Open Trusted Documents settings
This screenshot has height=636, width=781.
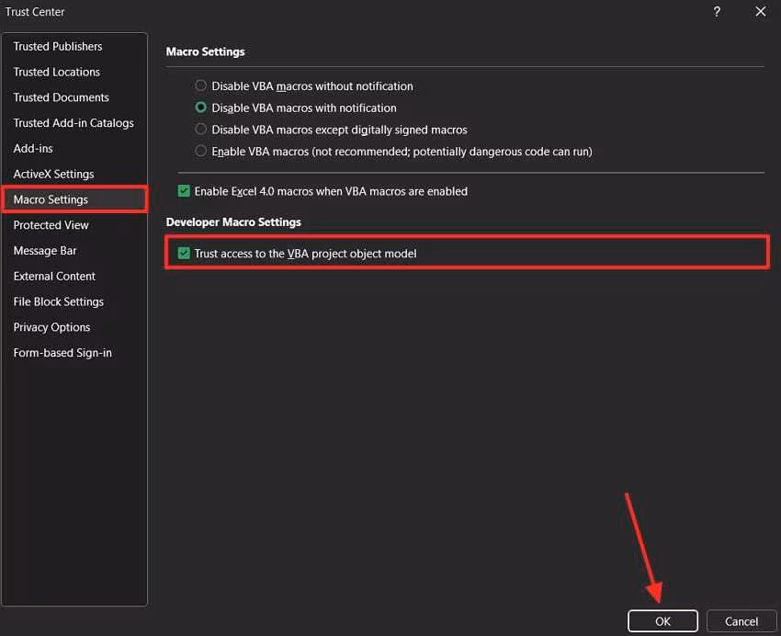point(61,97)
